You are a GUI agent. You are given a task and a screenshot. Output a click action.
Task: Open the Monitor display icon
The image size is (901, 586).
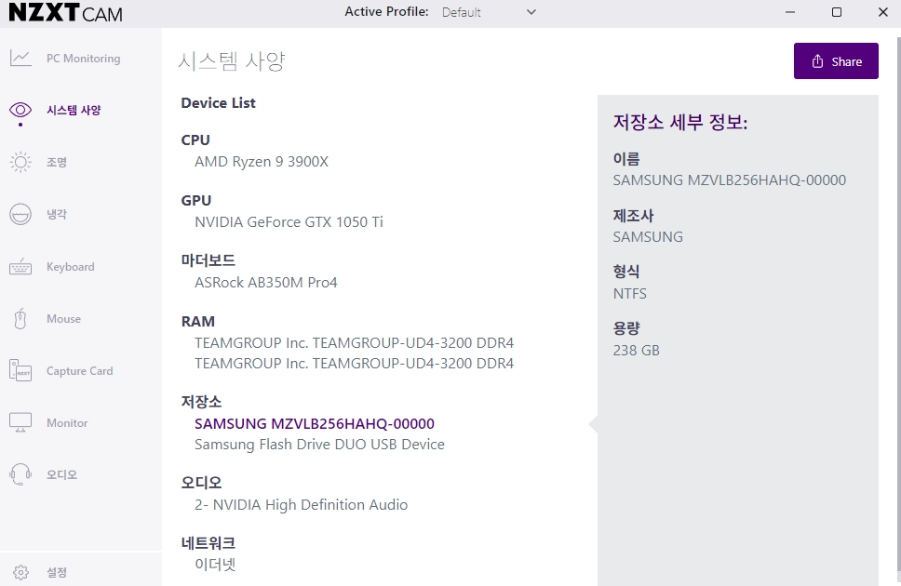(x=20, y=422)
